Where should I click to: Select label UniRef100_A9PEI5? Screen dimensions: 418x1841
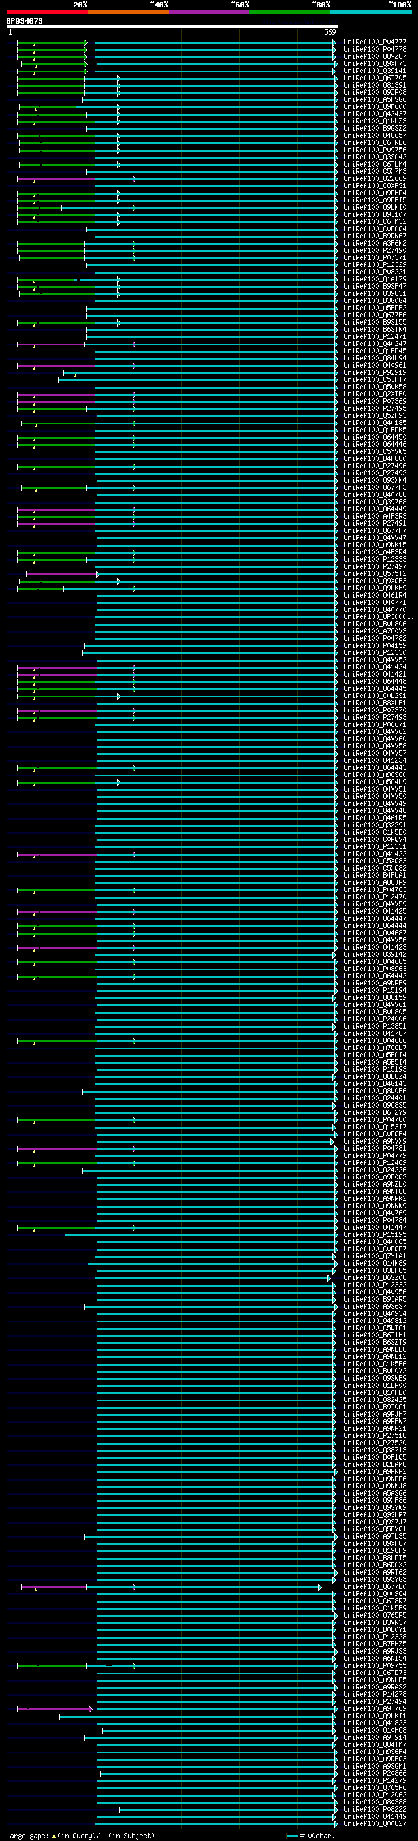point(375,200)
